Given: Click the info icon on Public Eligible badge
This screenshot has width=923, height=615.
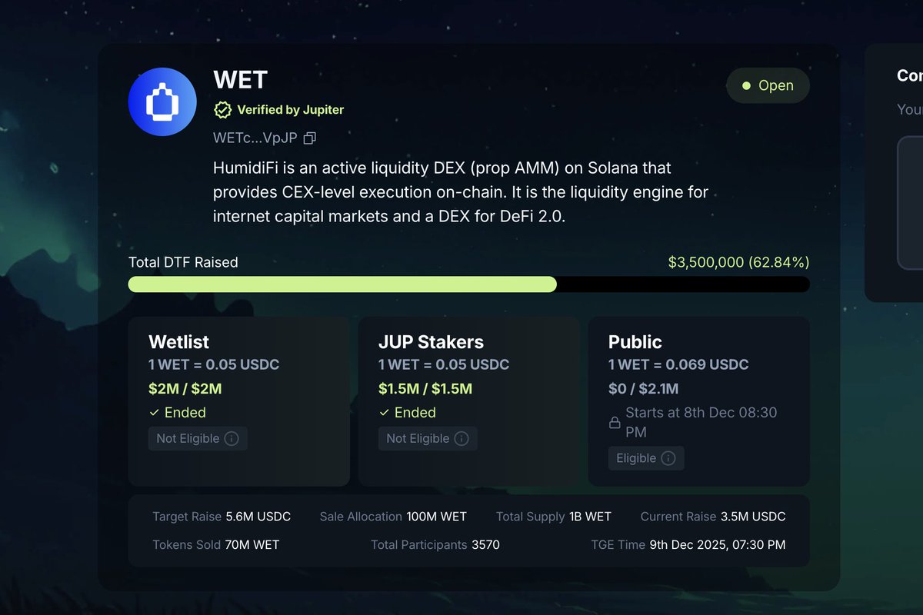Looking at the screenshot, I should coord(668,458).
